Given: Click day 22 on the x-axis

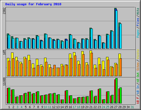Looking at the screenshot, I should pos(95,107).
